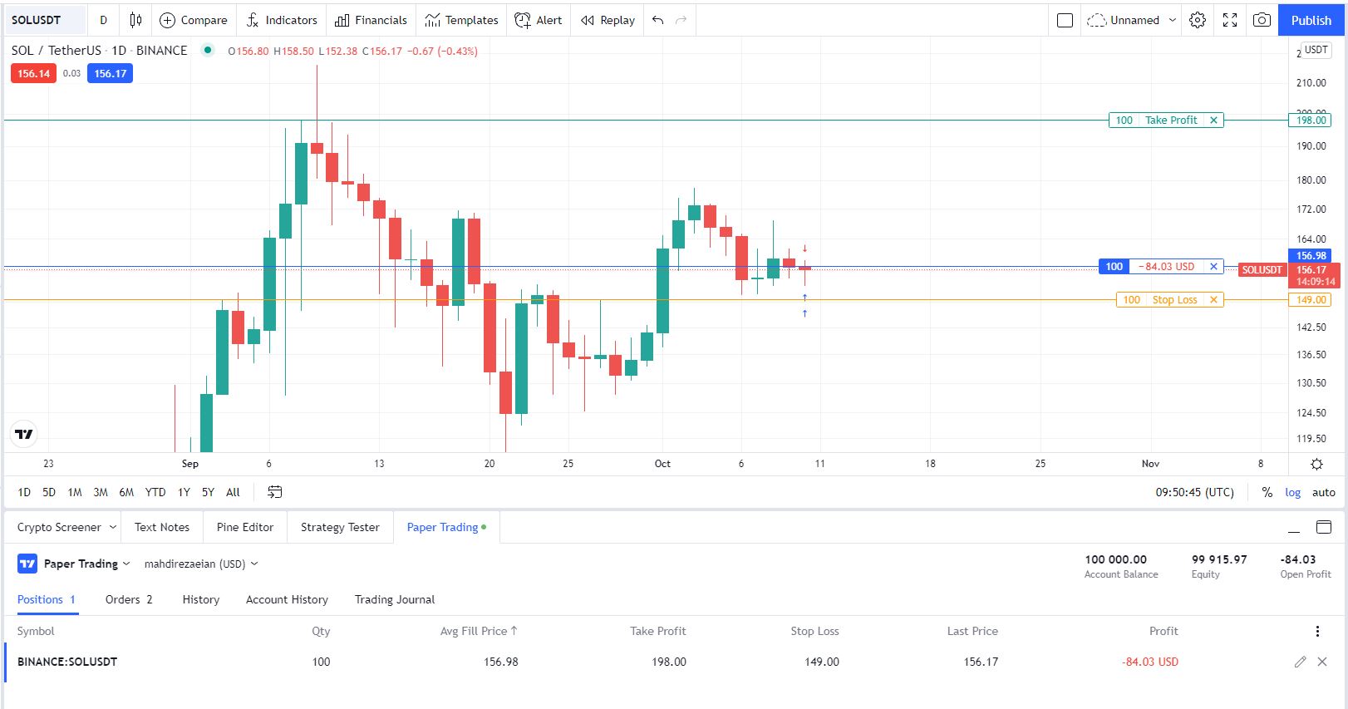1348x709 pixels.
Task: Open the chart layout selector square
Action: (x=1065, y=20)
